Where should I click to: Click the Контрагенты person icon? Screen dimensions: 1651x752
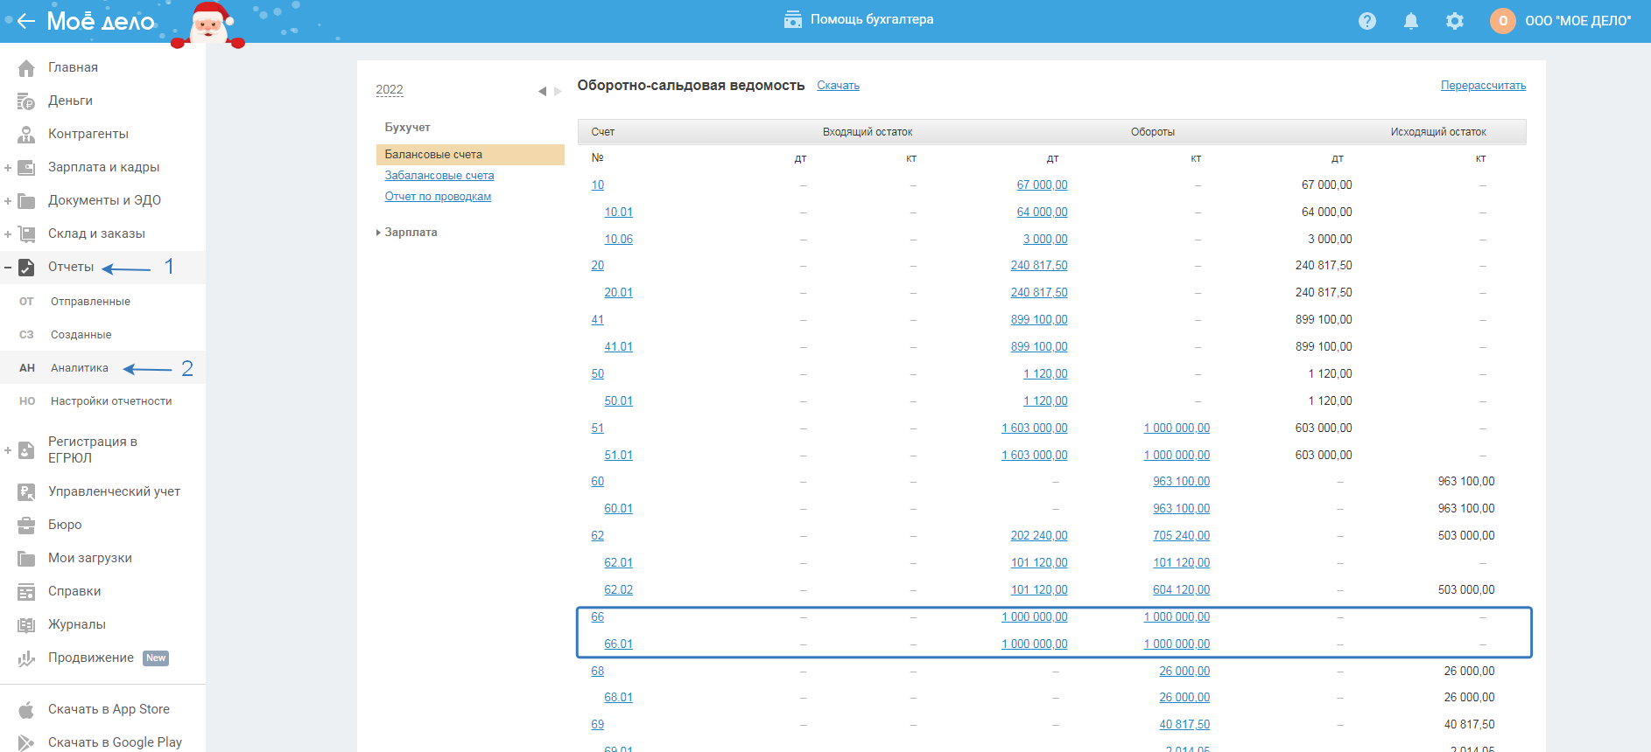click(26, 135)
